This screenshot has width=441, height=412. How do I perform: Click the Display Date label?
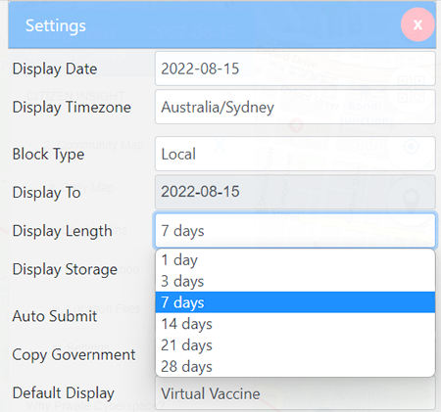55,69
